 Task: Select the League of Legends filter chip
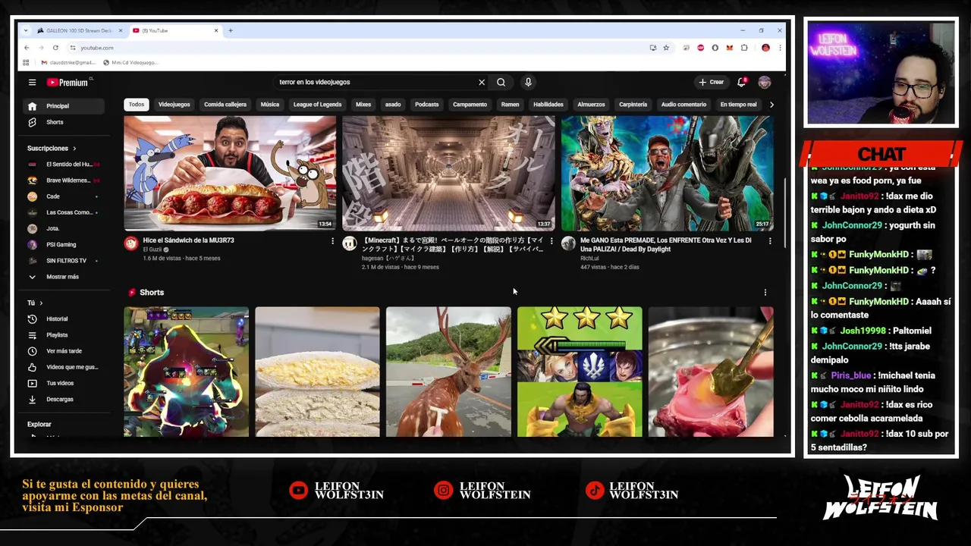tap(318, 105)
